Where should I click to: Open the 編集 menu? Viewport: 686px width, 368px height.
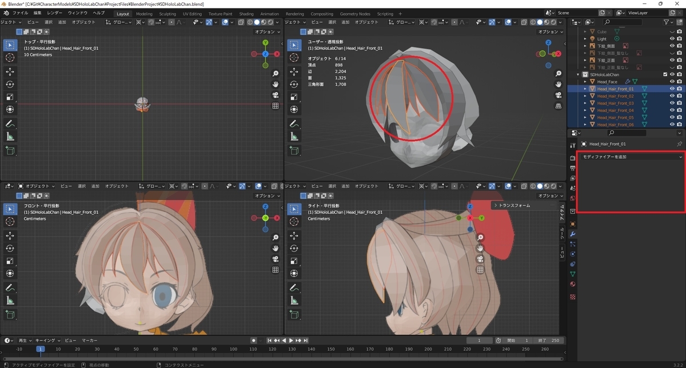(37, 13)
